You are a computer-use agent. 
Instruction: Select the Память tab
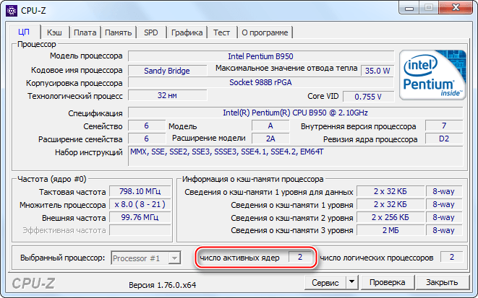click(x=119, y=32)
